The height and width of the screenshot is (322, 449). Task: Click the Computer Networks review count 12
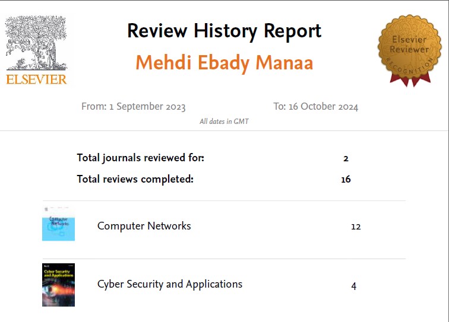(x=356, y=227)
